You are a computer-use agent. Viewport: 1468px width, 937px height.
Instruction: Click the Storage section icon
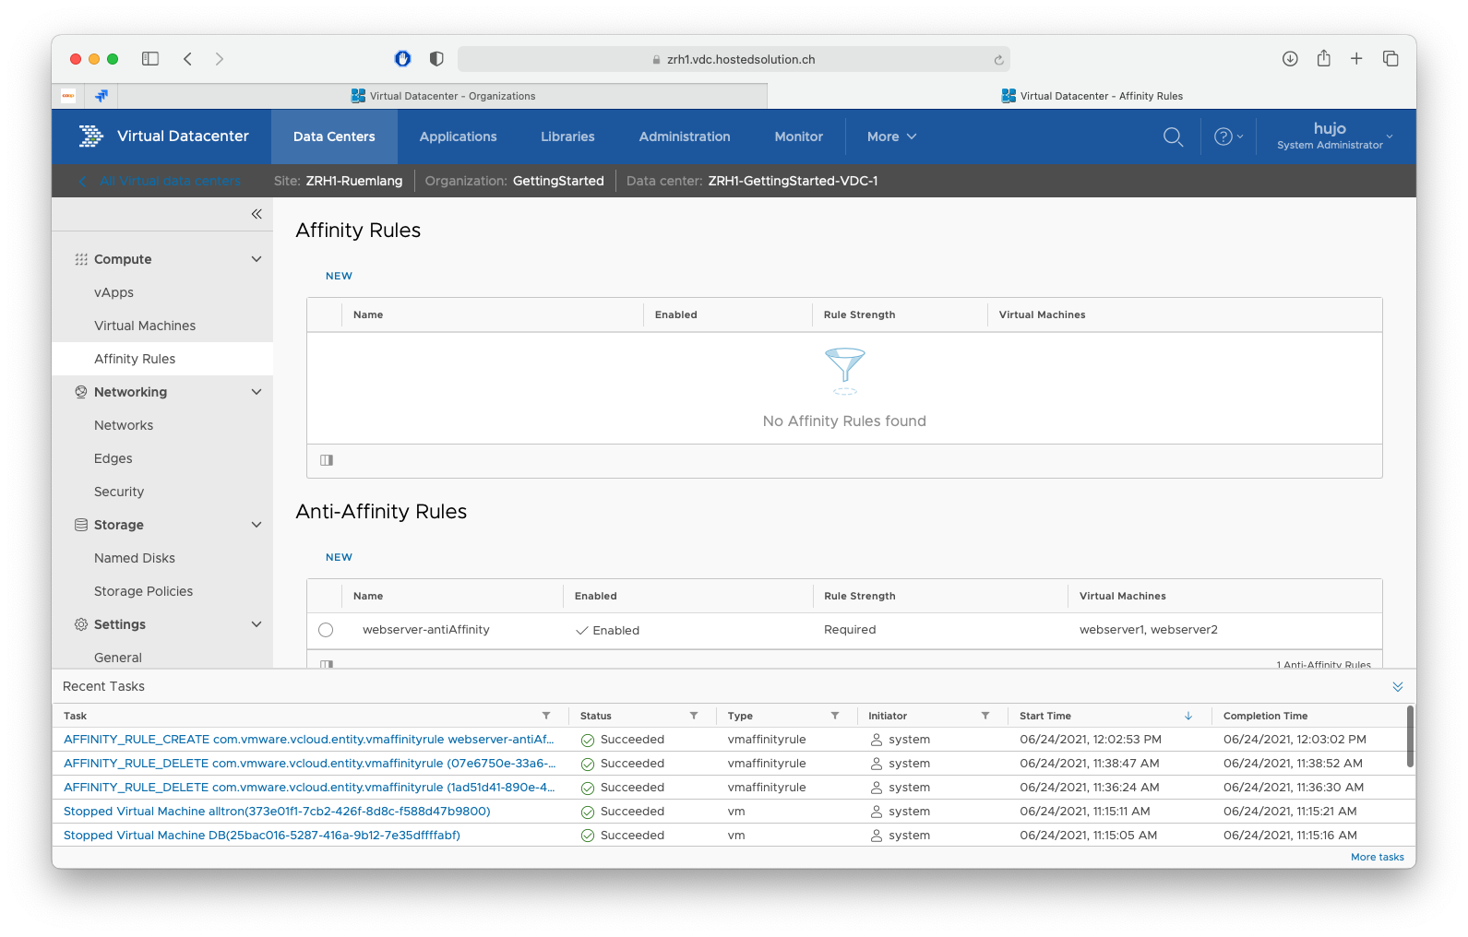(81, 525)
